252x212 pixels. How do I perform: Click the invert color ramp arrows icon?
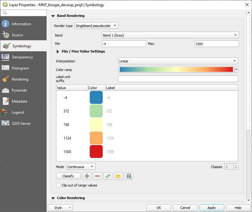coord(108,176)
